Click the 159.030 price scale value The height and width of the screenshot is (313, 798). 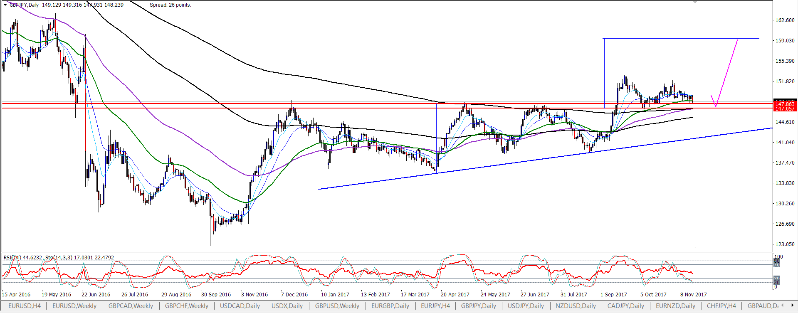[x=785, y=41]
